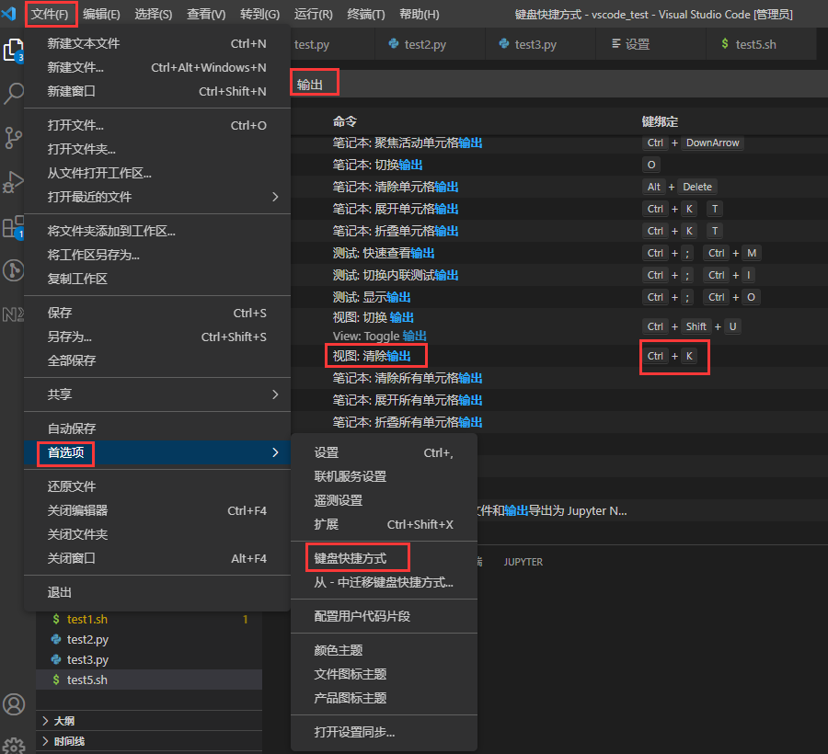Select 配置用户代码片段 in the submenu
828x754 pixels.
point(384,616)
